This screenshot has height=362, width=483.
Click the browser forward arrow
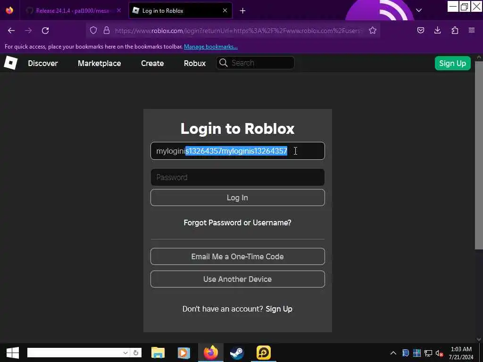[28, 31]
